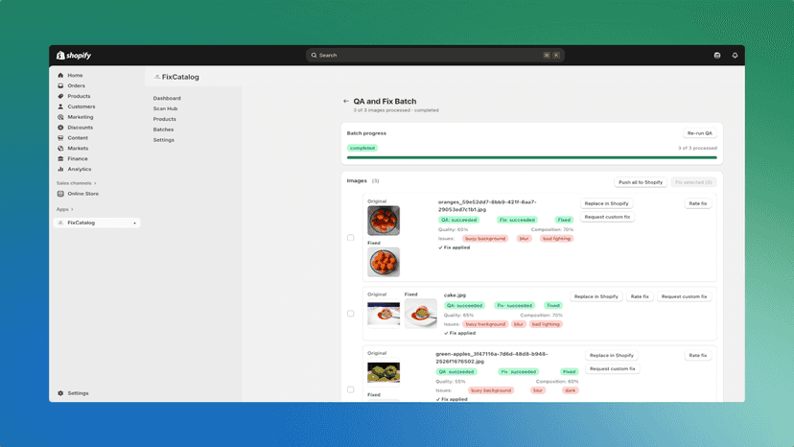Click Rate fix for green-apples image
The width and height of the screenshot is (794, 447).
(698, 355)
